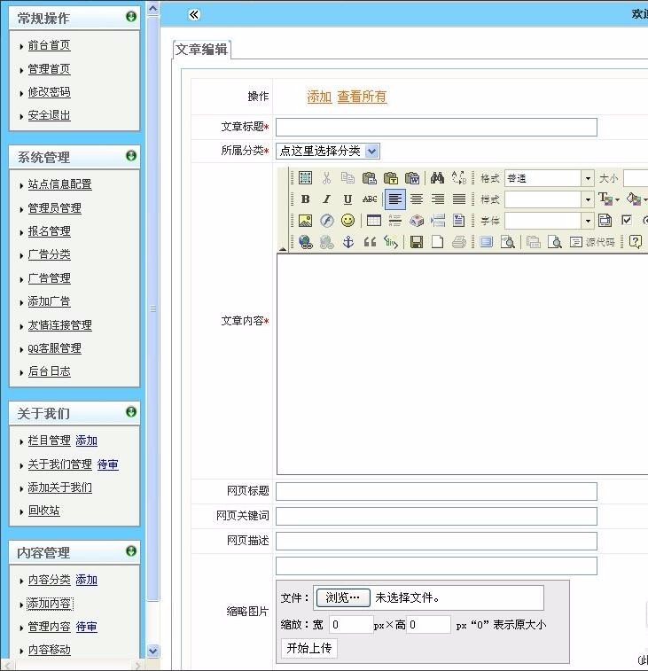Click the Save floppy disk icon
The image size is (648, 671).
[x=416, y=242]
